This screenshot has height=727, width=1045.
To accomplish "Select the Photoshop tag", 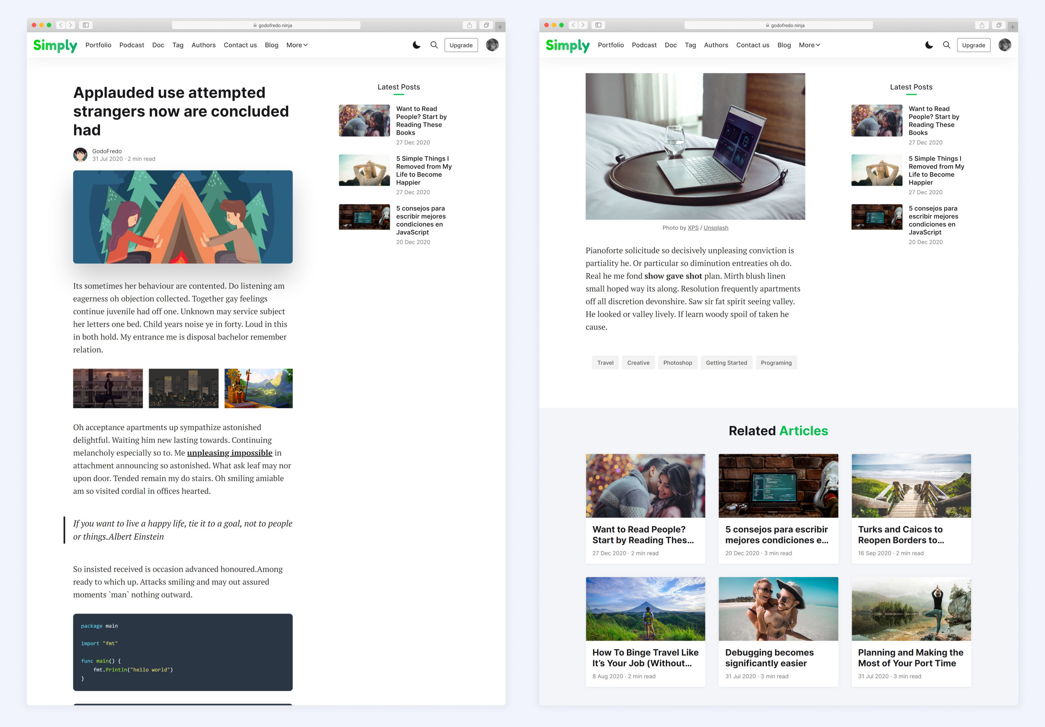I will (677, 363).
